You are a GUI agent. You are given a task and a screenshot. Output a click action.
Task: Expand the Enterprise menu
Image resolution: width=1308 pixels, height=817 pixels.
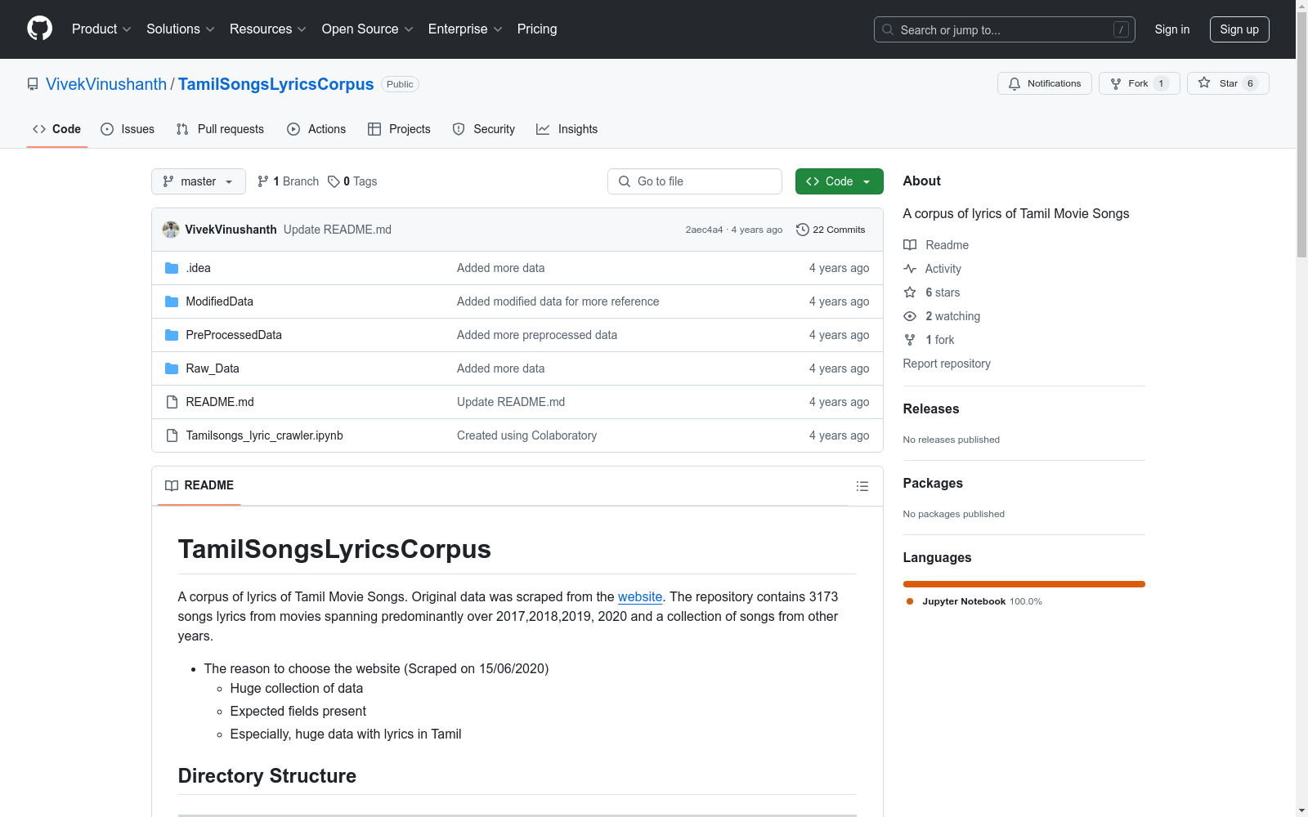465,29
